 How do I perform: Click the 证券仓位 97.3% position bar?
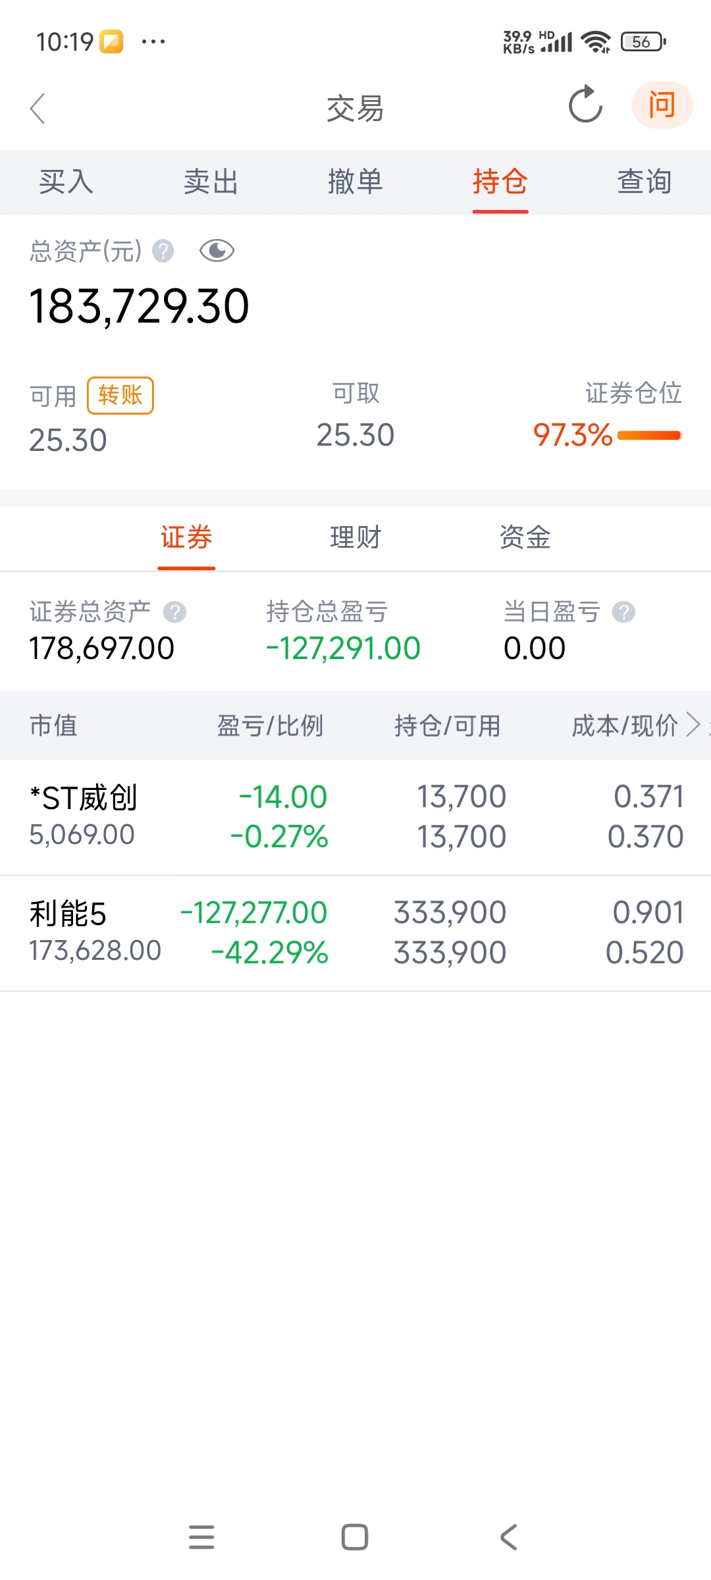tap(649, 435)
